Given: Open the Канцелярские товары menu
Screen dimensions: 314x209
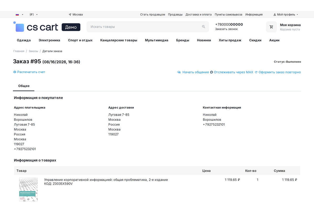Looking at the screenshot, I should point(119,40).
